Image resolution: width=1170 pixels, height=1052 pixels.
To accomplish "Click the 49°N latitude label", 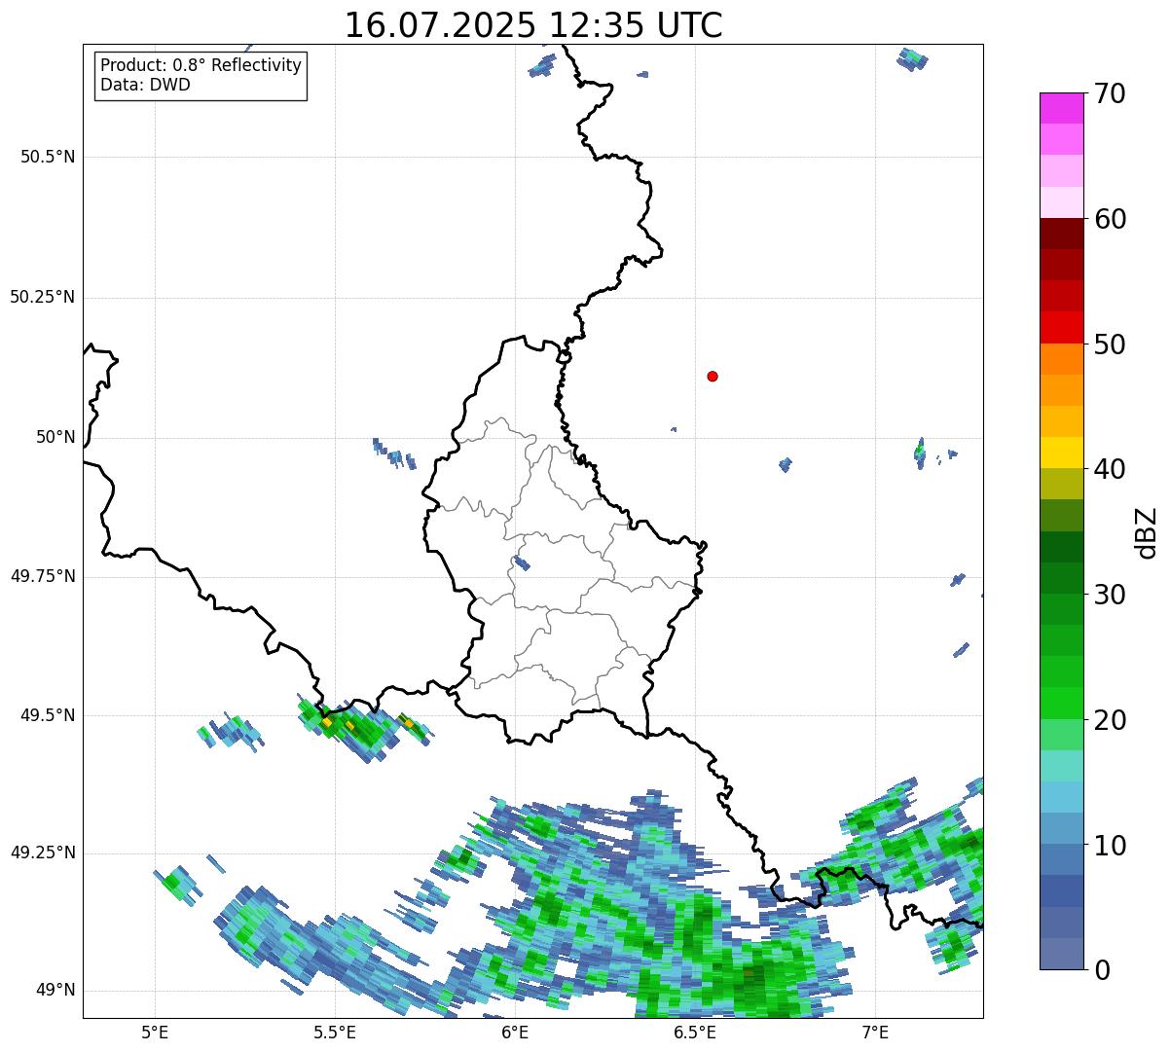I will coord(56,991).
